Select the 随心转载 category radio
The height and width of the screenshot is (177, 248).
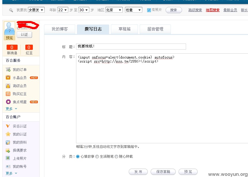116,157
